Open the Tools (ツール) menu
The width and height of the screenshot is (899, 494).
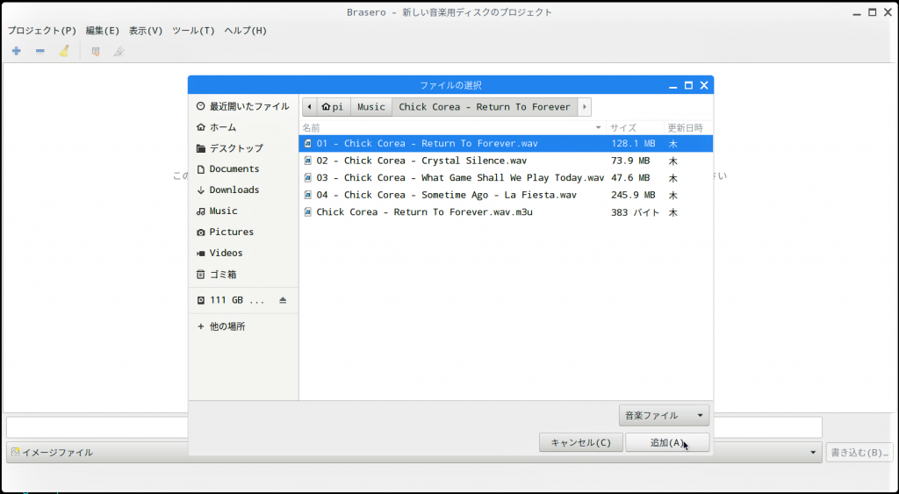point(193,31)
